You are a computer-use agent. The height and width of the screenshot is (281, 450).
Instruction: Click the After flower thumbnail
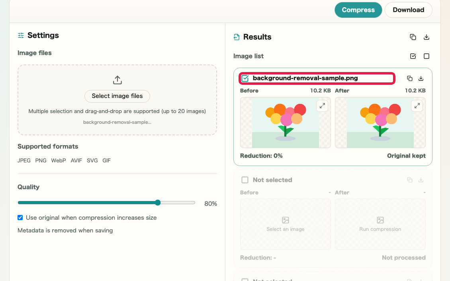[x=380, y=123]
